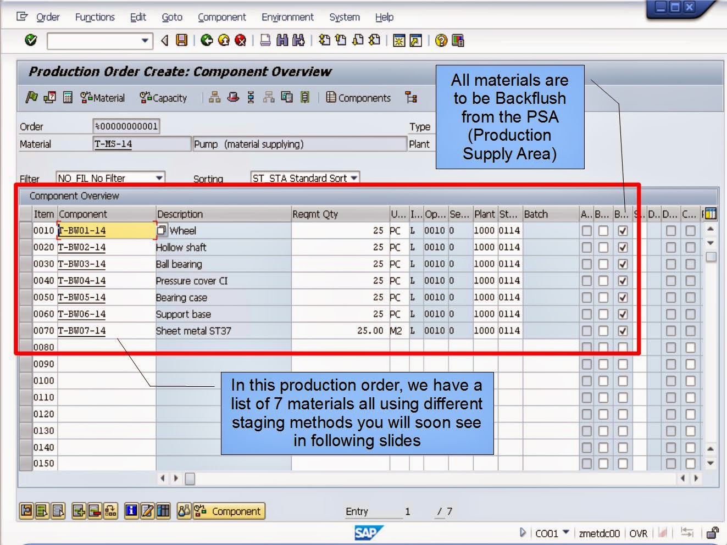Open the Goto menu
Screen dimensions: 727x545
tap(171, 17)
